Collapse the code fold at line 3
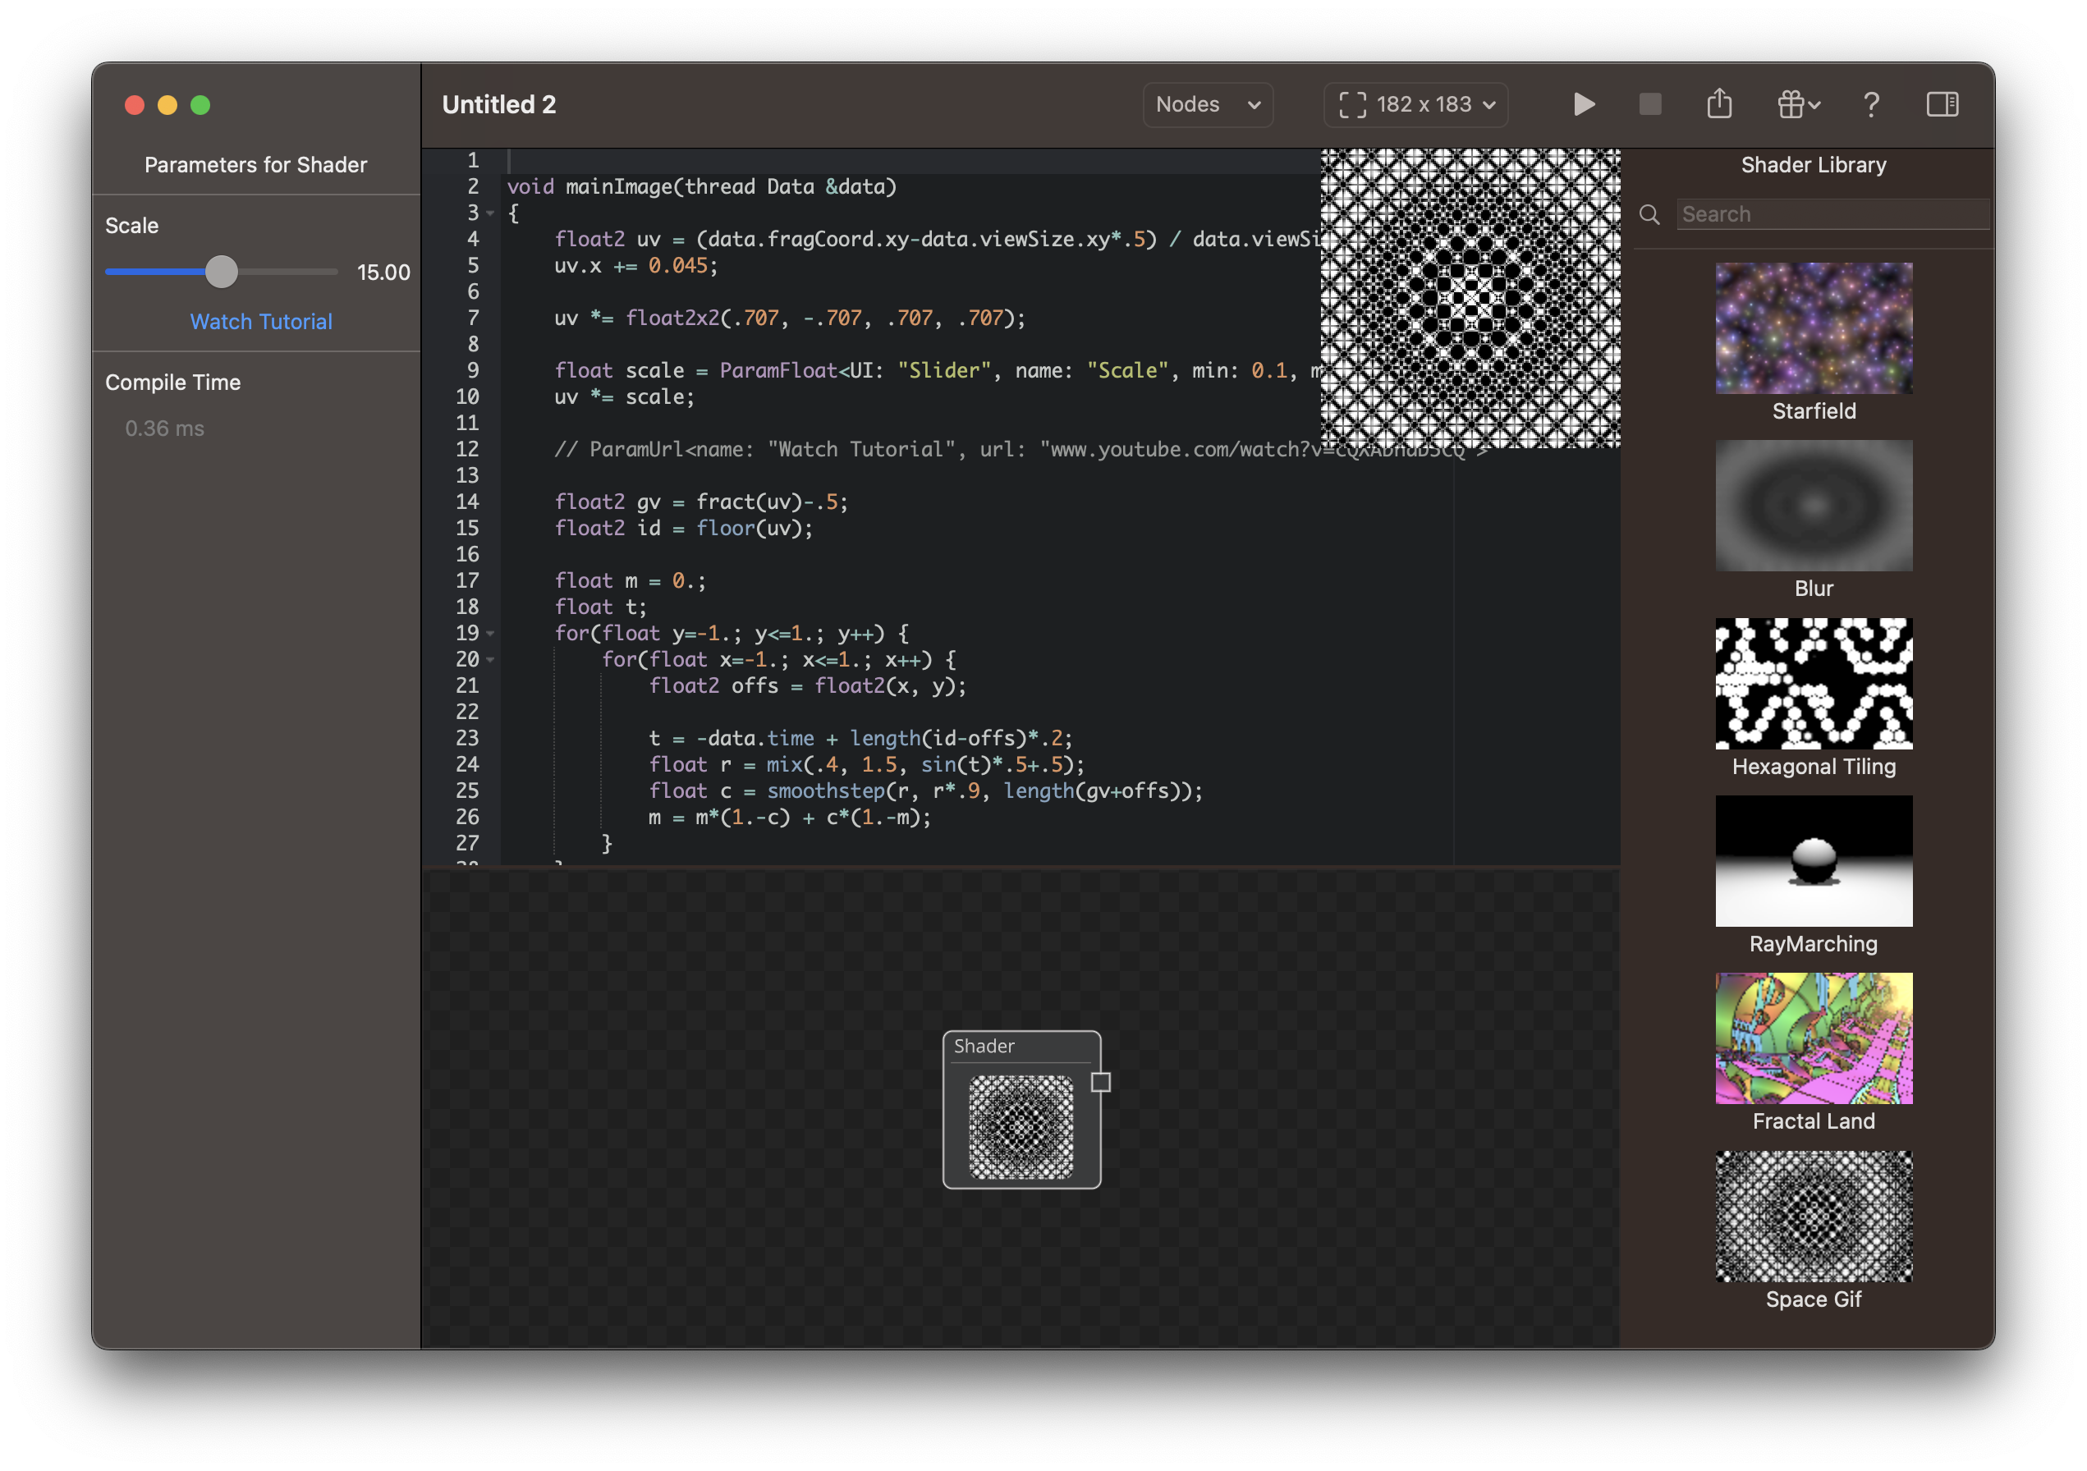2087x1471 pixels. 489,213
